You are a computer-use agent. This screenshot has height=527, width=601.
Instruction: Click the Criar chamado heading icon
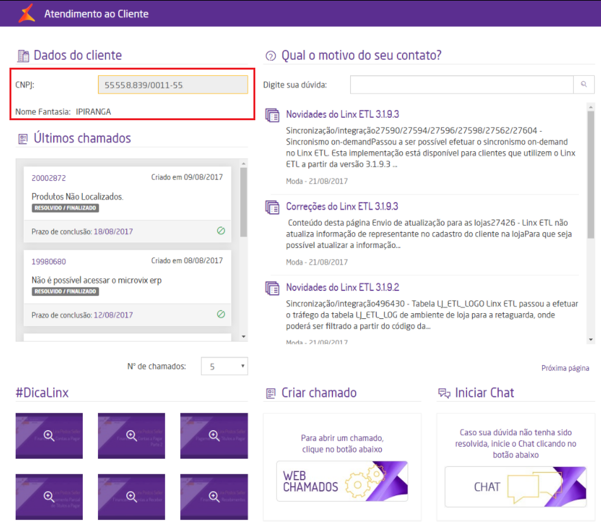click(x=270, y=394)
